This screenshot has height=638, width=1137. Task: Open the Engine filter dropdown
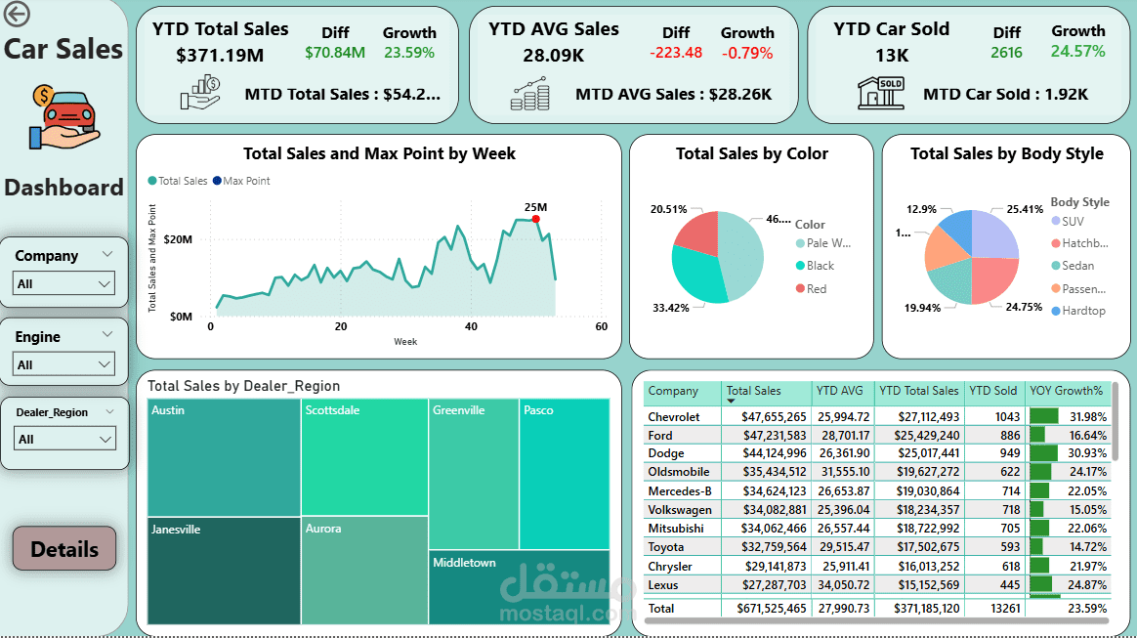pos(63,364)
